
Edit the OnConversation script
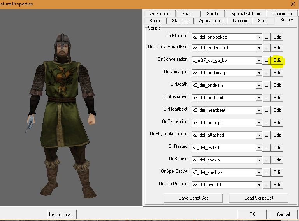tap(277, 60)
